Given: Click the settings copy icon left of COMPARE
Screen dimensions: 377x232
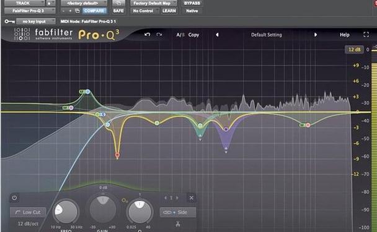Looking at the screenshot, I should pyautogui.click(x=77, y=11).
